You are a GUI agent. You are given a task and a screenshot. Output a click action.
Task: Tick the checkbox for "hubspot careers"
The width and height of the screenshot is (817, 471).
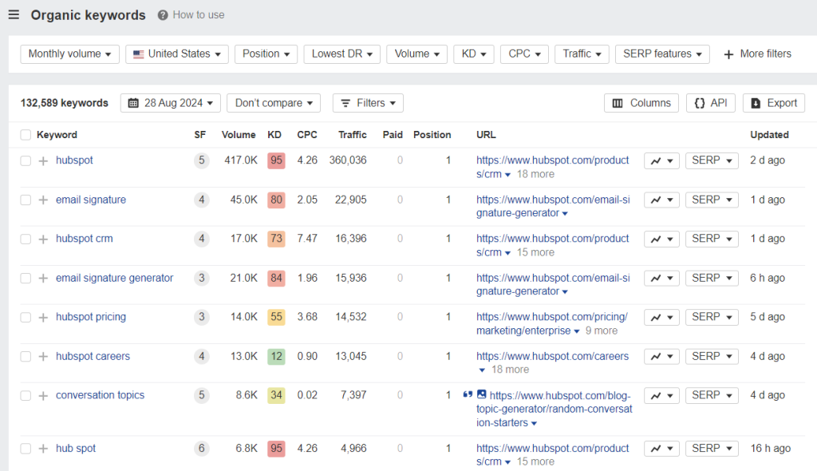click(x=25, y=356)
